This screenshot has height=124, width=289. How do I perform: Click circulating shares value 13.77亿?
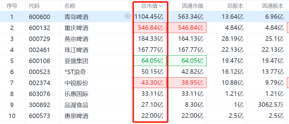pyautogui.click(x=272, y=72)
